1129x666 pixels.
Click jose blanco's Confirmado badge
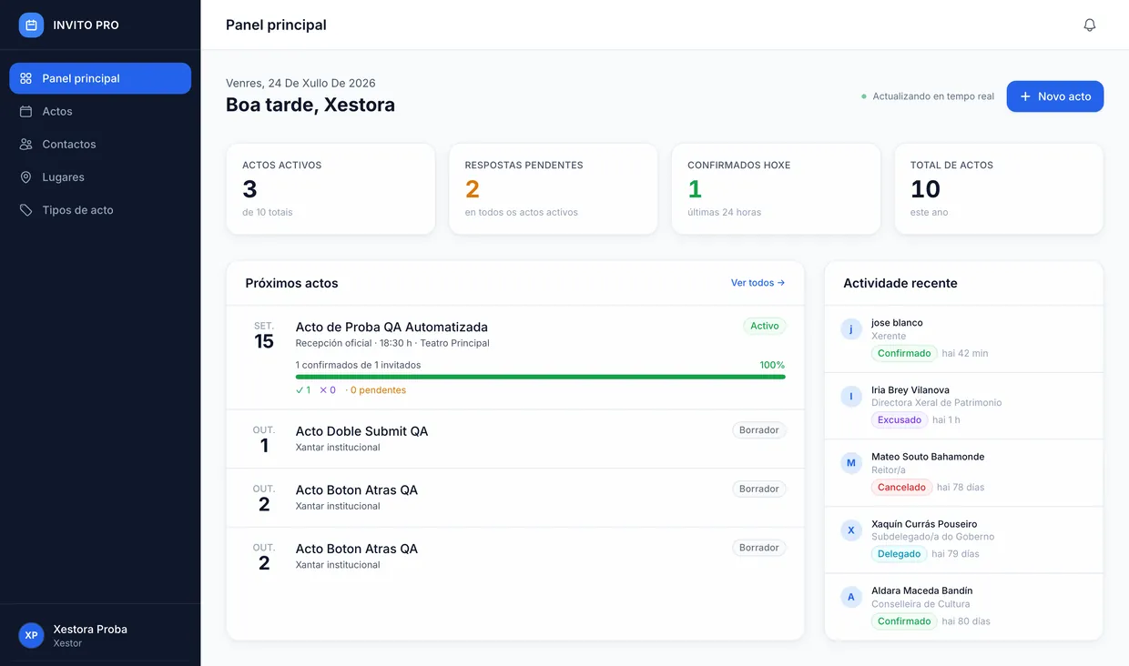point(904,353)
